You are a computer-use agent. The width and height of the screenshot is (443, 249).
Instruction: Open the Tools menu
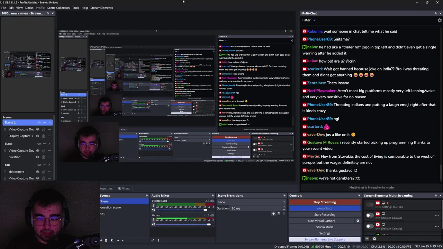pyautogui.click(x=75, y=8)
